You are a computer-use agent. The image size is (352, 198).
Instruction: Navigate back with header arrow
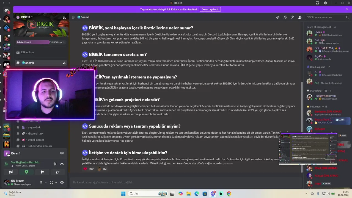(4, 3)
